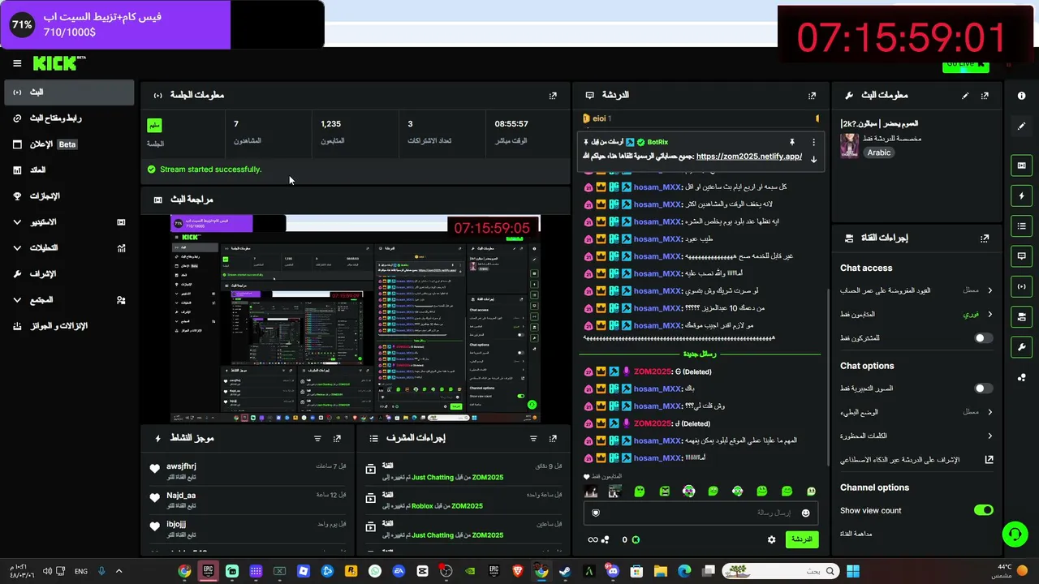Toggle the session info widget in right rail
This screenshot has width=1039, height=584.
pyautogui.click(x=1021, y=286)
